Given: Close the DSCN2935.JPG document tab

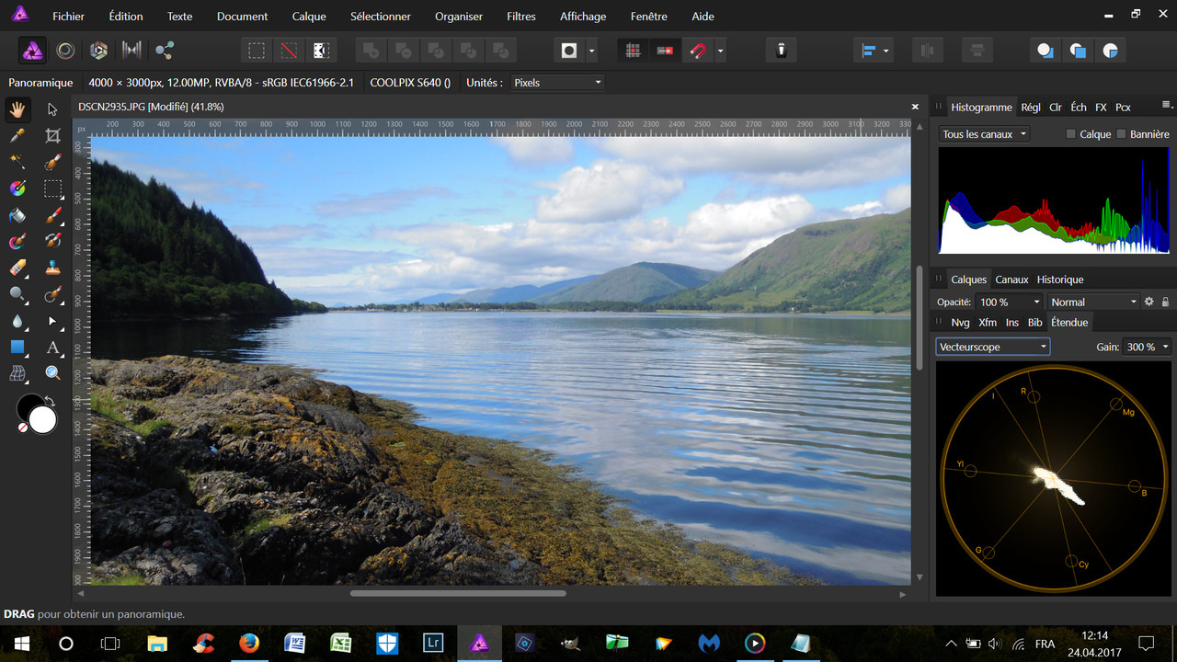Looking at the screenshot, I should coord(914,107).
